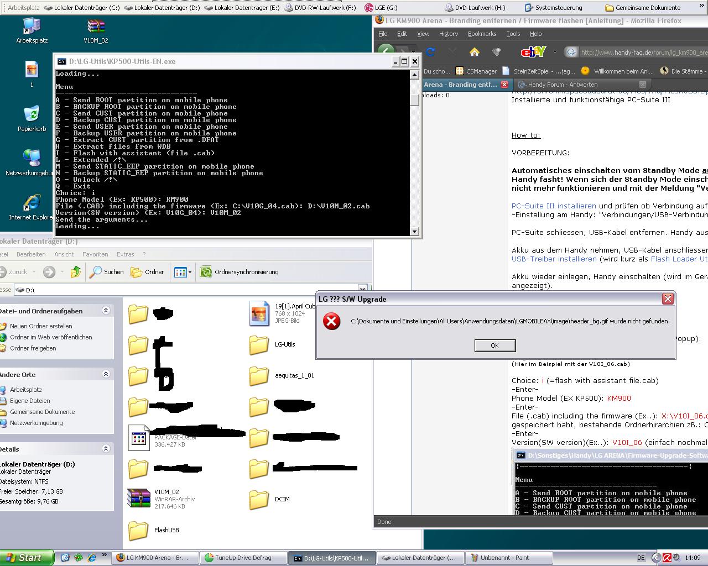Image resolution: width=708 pixels, height=566 pixels.
Task: Toggle the Ordner folders pane in Explorer
Action: click(x=148, y=271)
